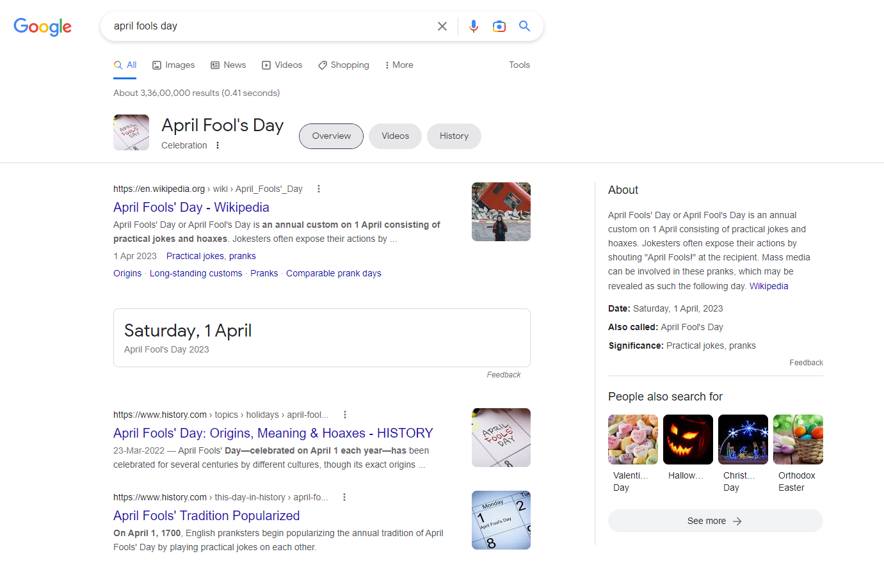The height and width of the screenshot is (563, 884).
Task: Open Orthodox Easter related search
Action: pos(798,454)
